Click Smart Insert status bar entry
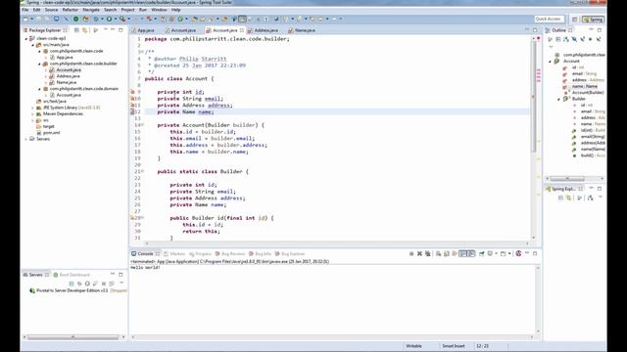This screenshot has width=627, height=352. point(454,346)
